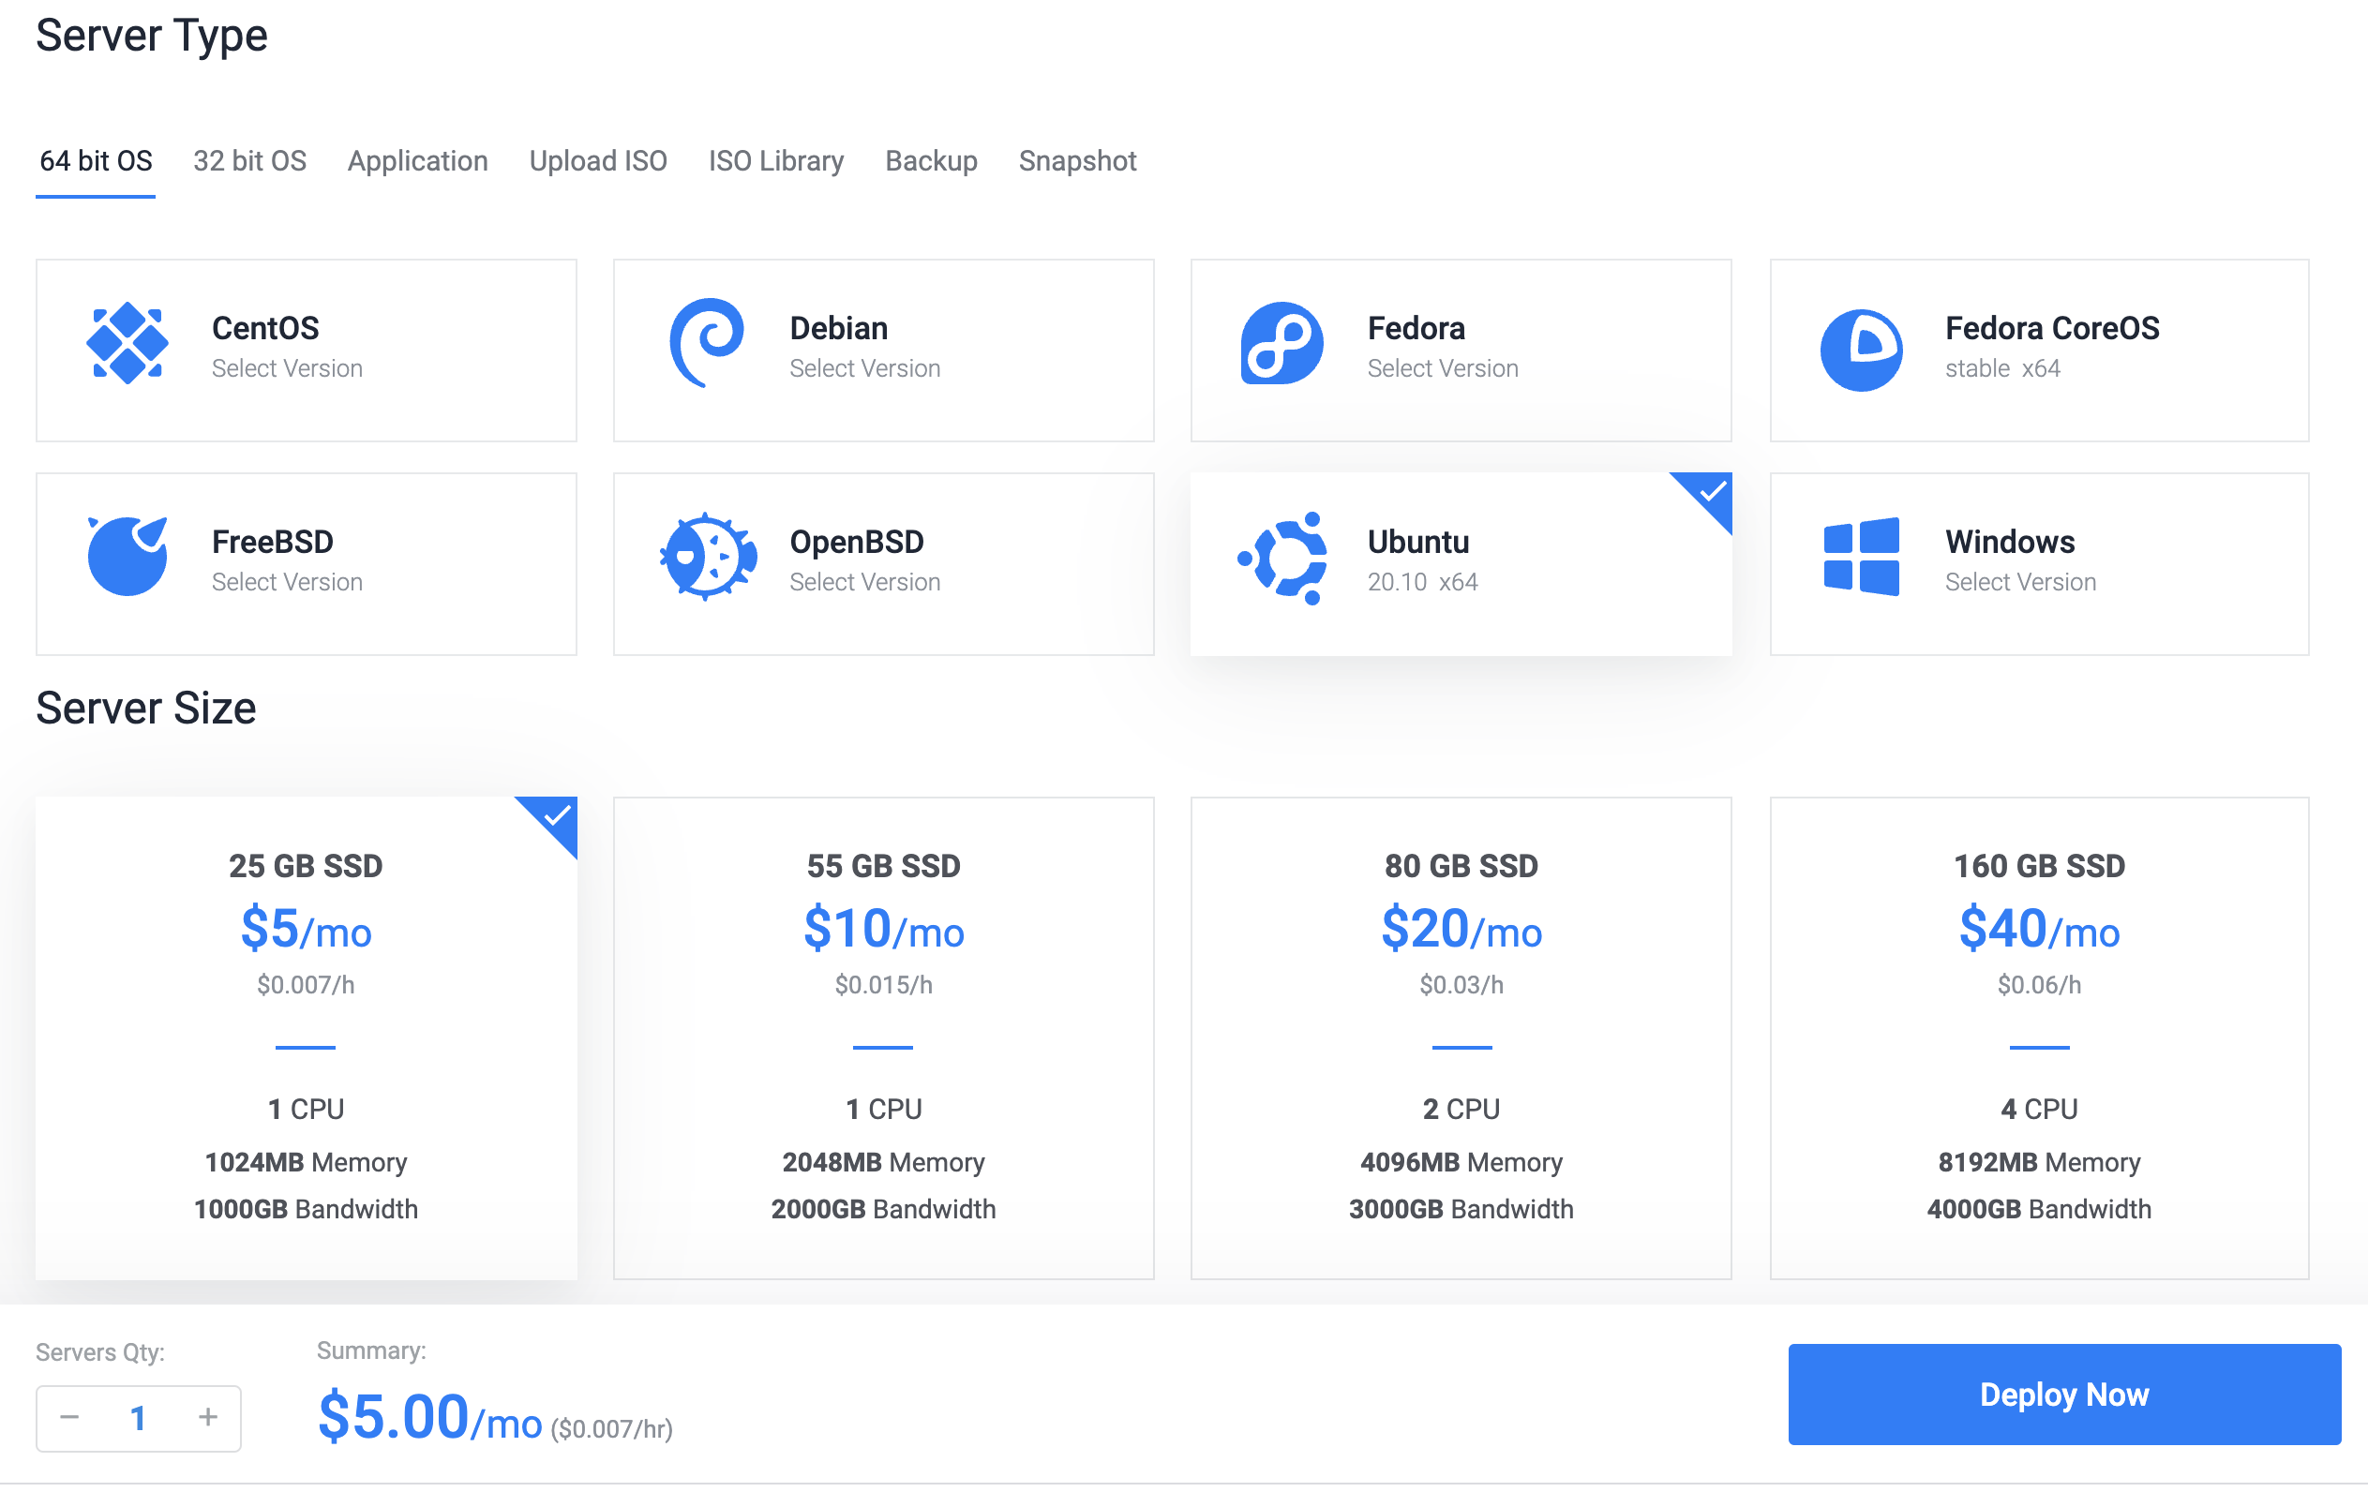
Task: Click the CentOS logo icon
Action: pos(127,343)
